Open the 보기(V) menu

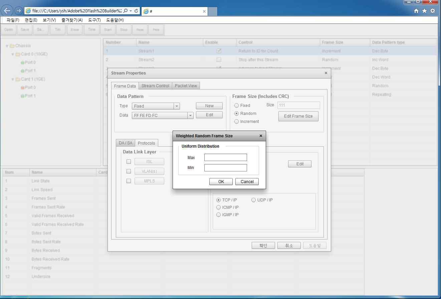(x=49, y=20)
